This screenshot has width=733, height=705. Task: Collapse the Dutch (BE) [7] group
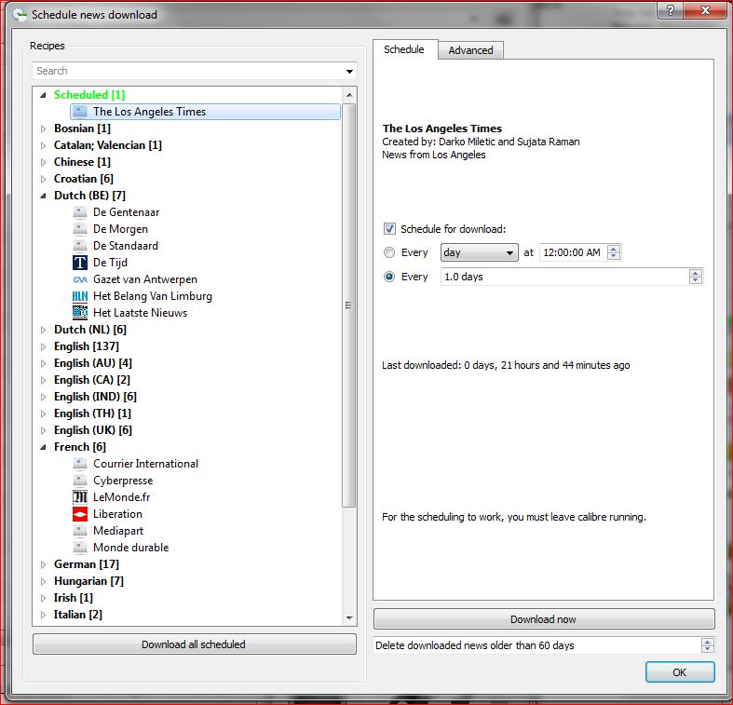point(44,196)
